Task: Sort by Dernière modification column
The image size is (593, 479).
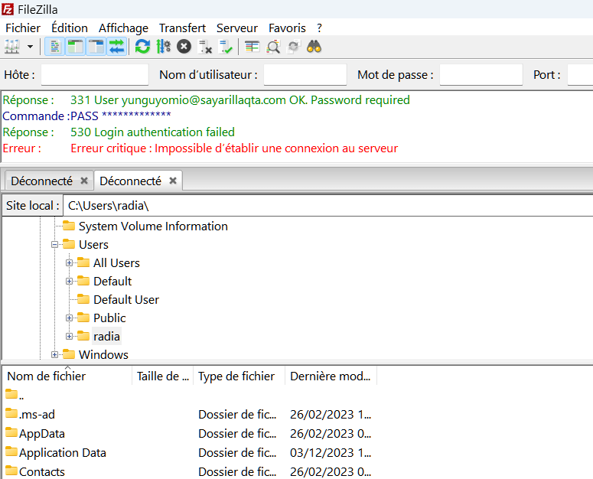Action: [x=331, y=376]
